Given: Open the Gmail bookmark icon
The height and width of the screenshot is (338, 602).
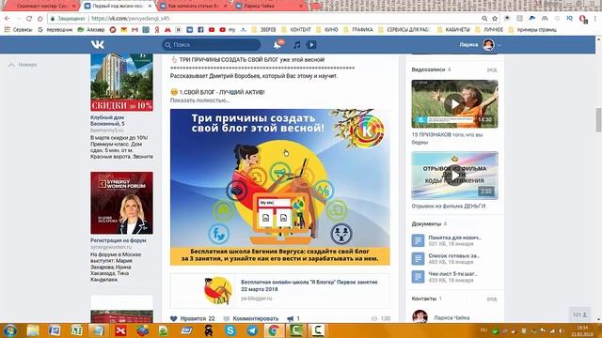Looking at the screenshot, I should pos(135,29).
